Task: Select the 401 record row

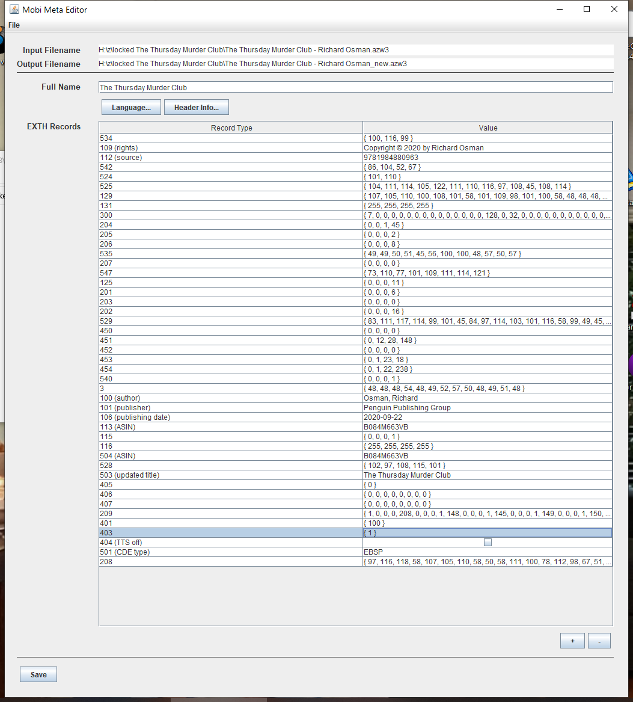Action: coord(356,523)
